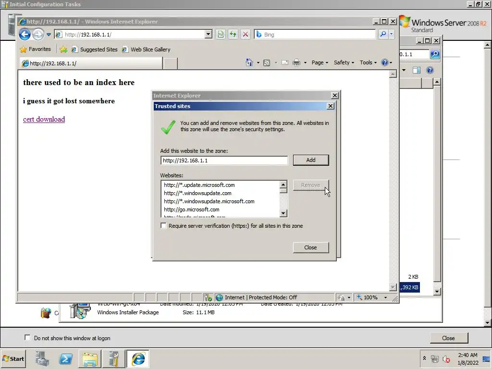The image size is (492, 369).
Task: Click the Remove button in Trusted sites
Action: point(311,185)
